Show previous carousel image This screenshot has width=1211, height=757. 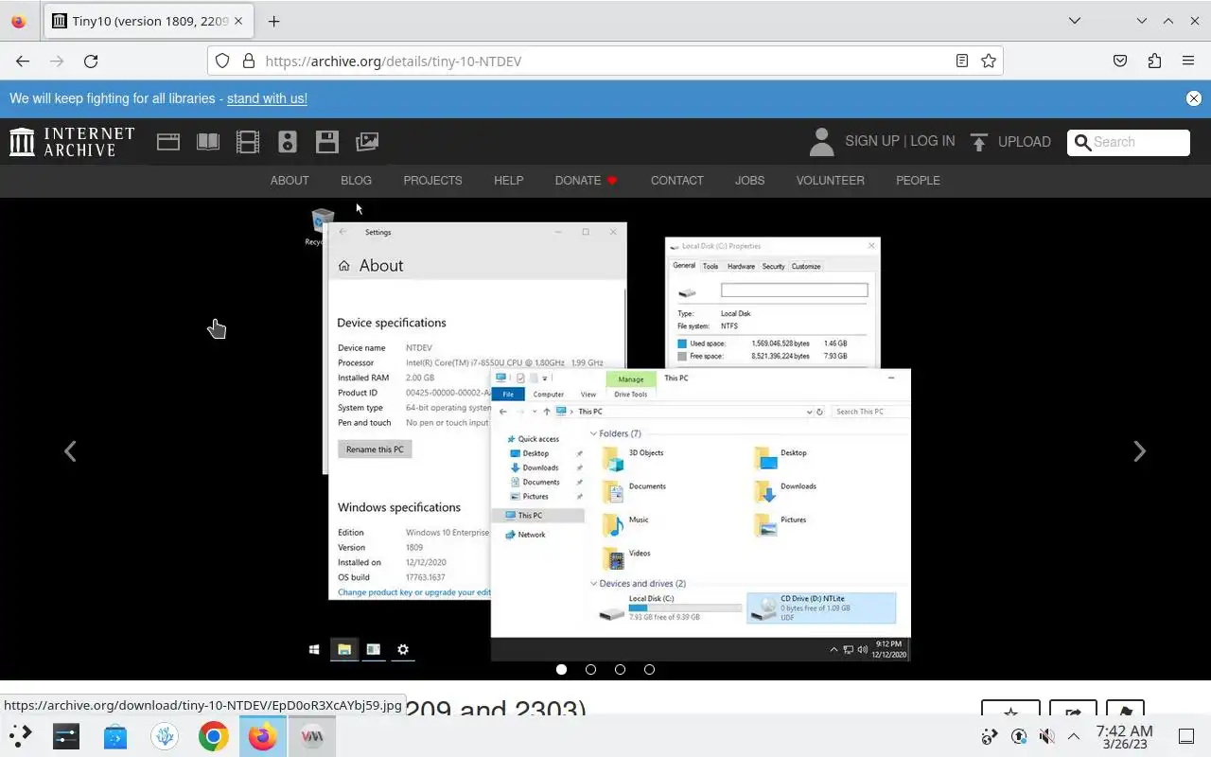click(70, 451)
